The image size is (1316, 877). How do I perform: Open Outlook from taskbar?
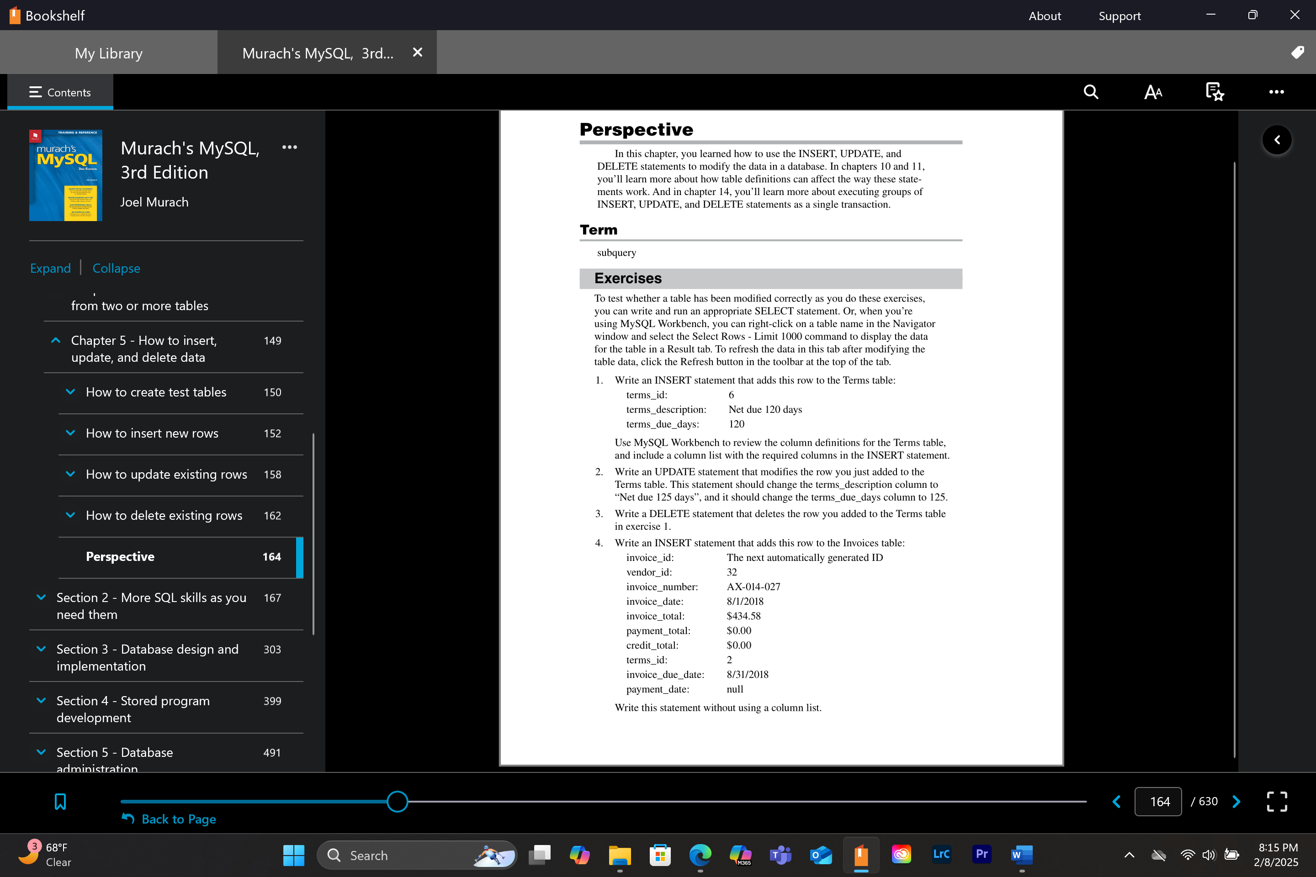[x=821, y=855]
